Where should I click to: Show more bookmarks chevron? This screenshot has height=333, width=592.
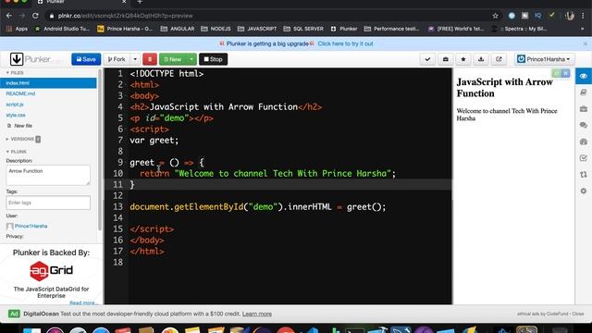coord(583,29)
